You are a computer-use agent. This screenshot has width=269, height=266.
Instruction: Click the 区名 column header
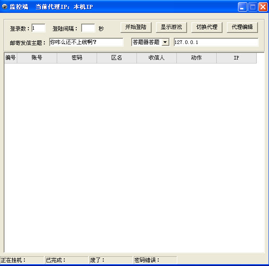[117, 58]
